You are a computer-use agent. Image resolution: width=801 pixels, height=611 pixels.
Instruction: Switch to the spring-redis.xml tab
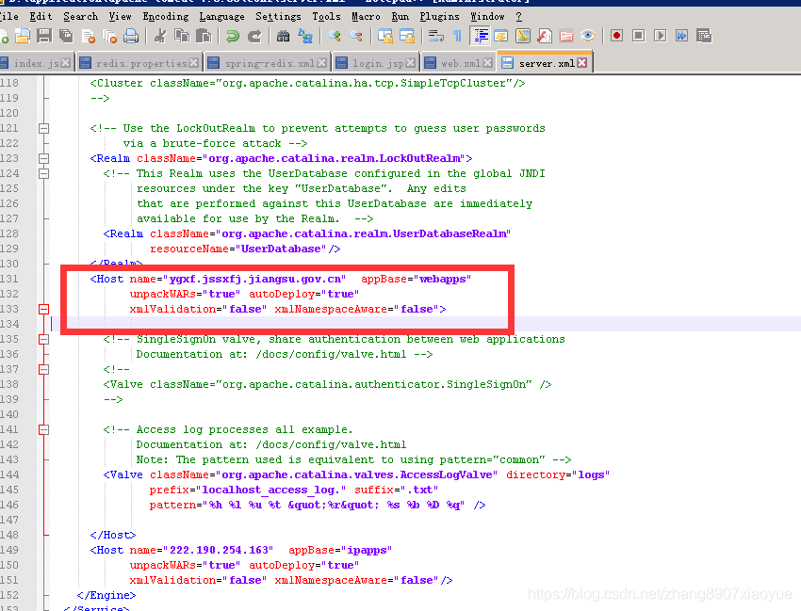coord(268,63)
